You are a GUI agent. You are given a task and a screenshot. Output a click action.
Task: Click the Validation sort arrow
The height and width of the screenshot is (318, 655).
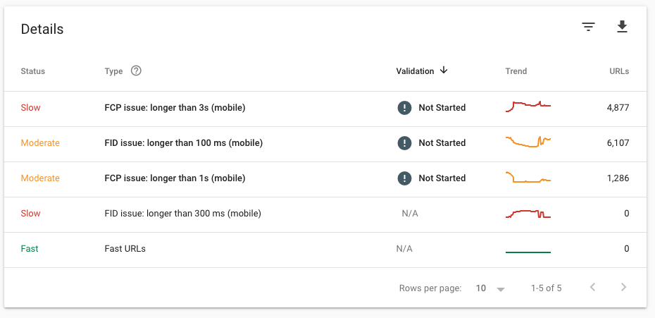444,71
